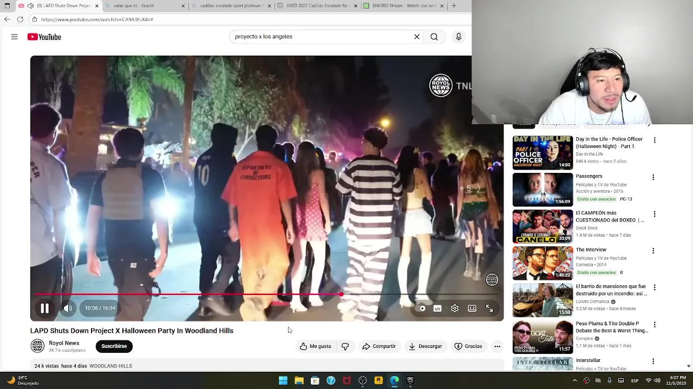Show hidden system tray icons chevron

pos(575,380)
